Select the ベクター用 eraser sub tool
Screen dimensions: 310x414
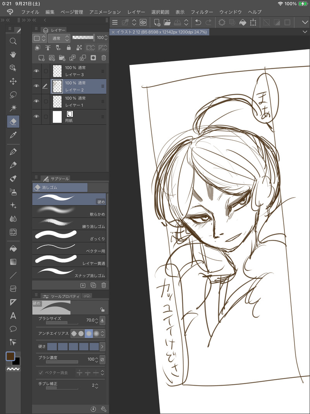coord(69,249)
